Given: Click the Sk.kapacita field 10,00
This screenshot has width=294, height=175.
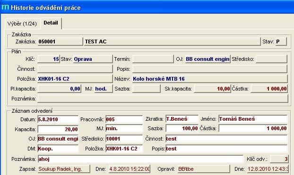Looking at the screenshot, I should (212, 89).
